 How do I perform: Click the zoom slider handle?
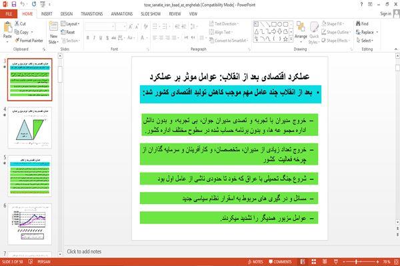pos(357,261)
